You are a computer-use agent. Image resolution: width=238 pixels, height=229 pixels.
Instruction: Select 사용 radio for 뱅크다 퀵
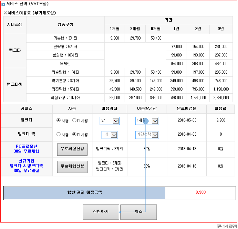[x=58, y=134]
